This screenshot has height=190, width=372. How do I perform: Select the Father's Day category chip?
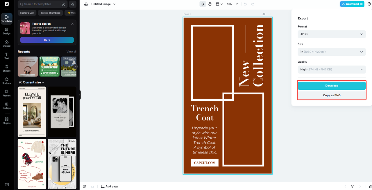click(27, 13)
